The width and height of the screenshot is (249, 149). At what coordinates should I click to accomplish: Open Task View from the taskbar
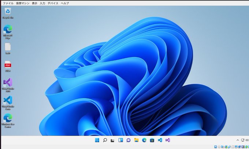click(113, 140)
